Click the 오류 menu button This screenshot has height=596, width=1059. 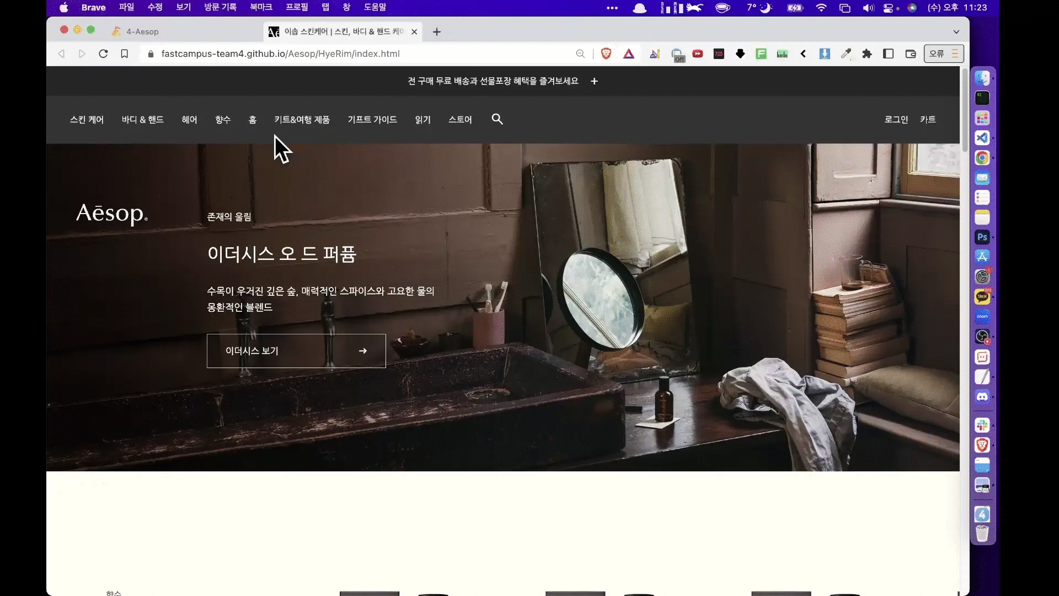click(944, 54)
